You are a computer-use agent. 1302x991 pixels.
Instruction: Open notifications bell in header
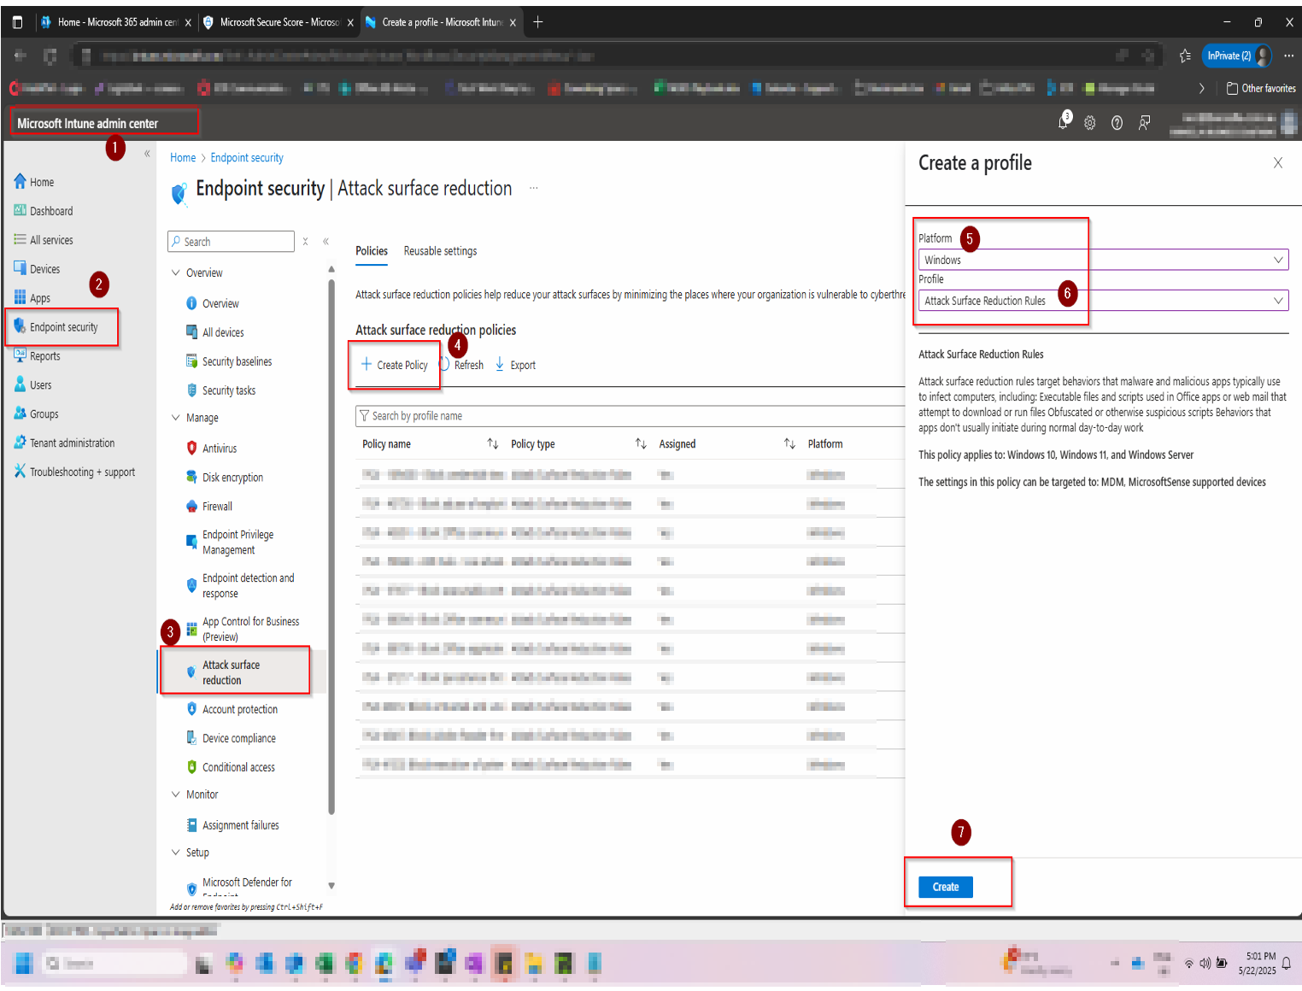pos(1064,122)
